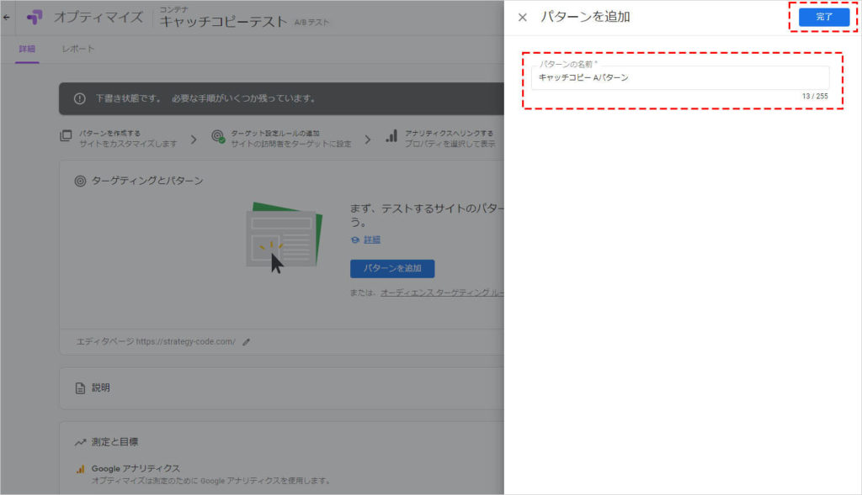
Task: Click the ターゲティングとパターン target icon
Action: pyautogui.click(x=81, y=181)
